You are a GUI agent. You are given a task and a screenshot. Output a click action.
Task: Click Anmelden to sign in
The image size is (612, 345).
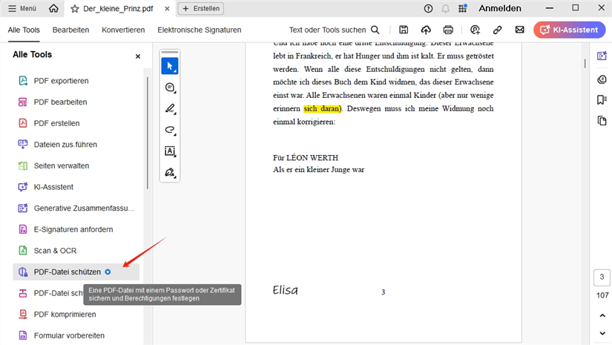[x=499, y=8]
